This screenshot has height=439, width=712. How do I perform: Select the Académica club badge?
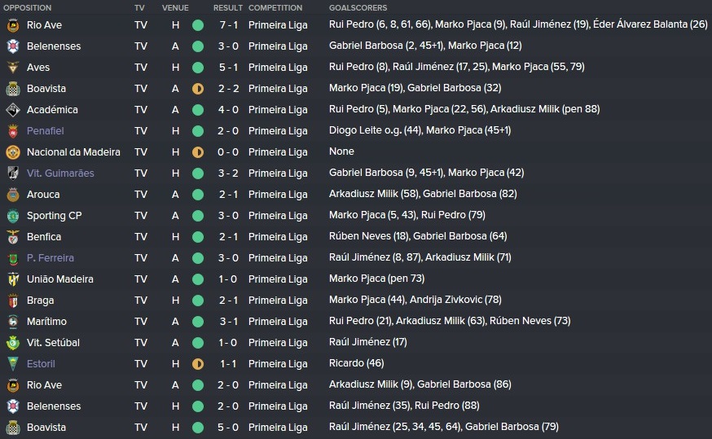pos(13,110)
